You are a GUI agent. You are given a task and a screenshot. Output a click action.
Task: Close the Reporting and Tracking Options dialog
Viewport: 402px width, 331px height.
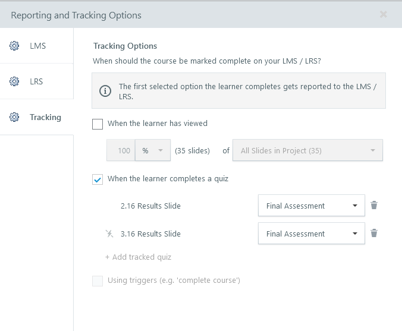384,14
